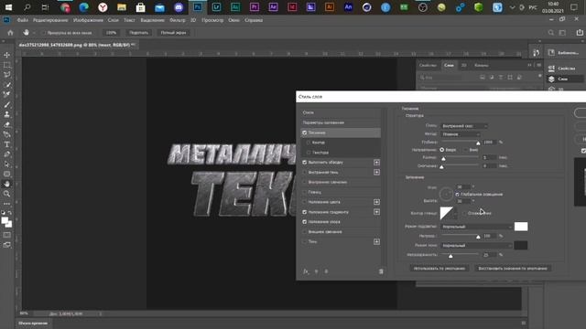586x329 pixels.
Task: Move effect up arrow in Layer Style
Action: [316, 271]
